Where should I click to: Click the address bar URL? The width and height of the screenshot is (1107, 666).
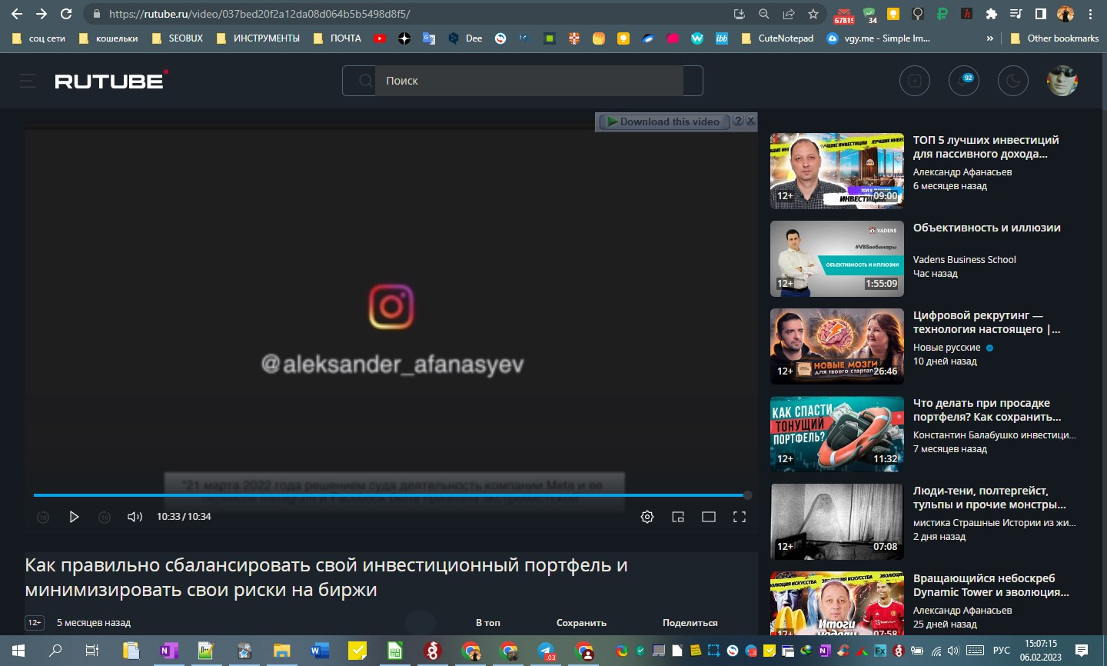point(259,14)
